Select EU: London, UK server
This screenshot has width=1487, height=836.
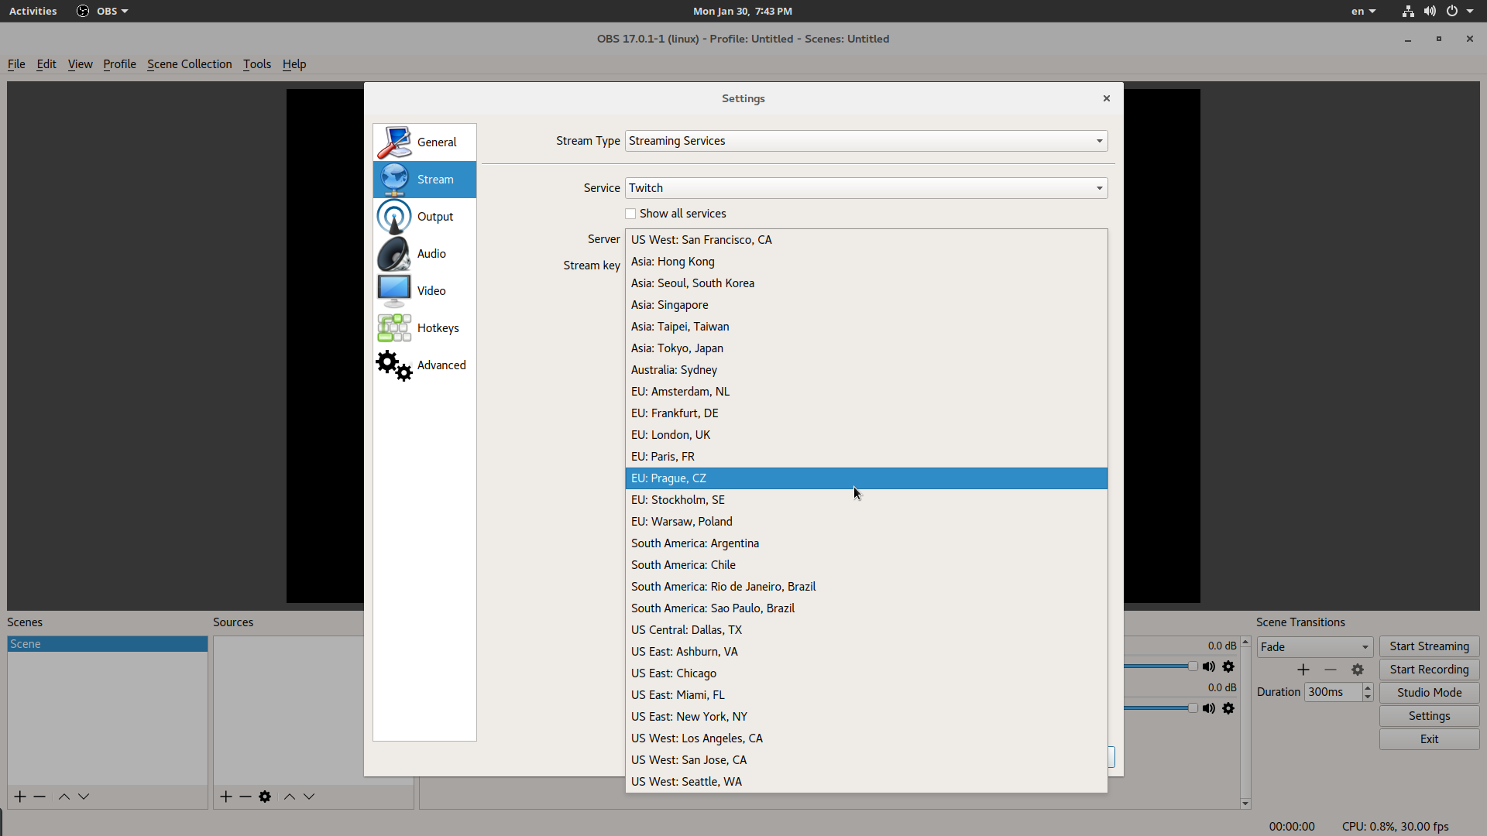[x=671, y=435]
